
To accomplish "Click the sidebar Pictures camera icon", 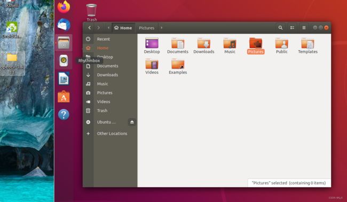I will (88, 93).
